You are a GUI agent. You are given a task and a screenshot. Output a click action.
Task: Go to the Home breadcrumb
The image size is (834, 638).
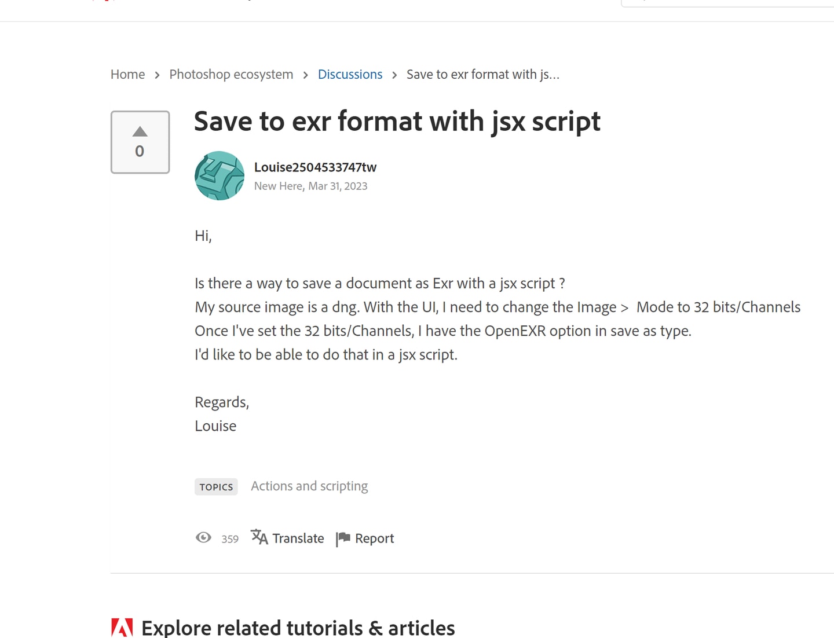(128, 74)
